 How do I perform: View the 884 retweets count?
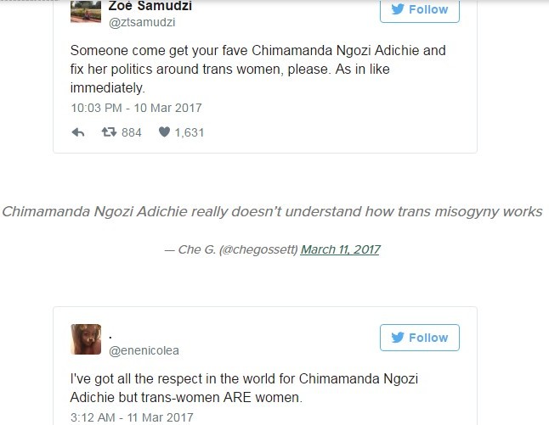click(x=131, y=132)
